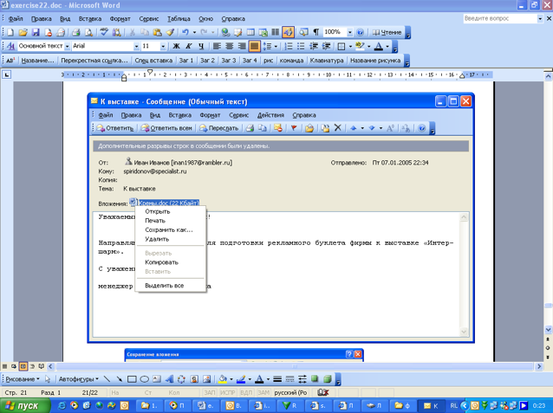Run the spelling check (ABC checkmark) icon
This screenshot has width=553, height=413.
point(104,32)
